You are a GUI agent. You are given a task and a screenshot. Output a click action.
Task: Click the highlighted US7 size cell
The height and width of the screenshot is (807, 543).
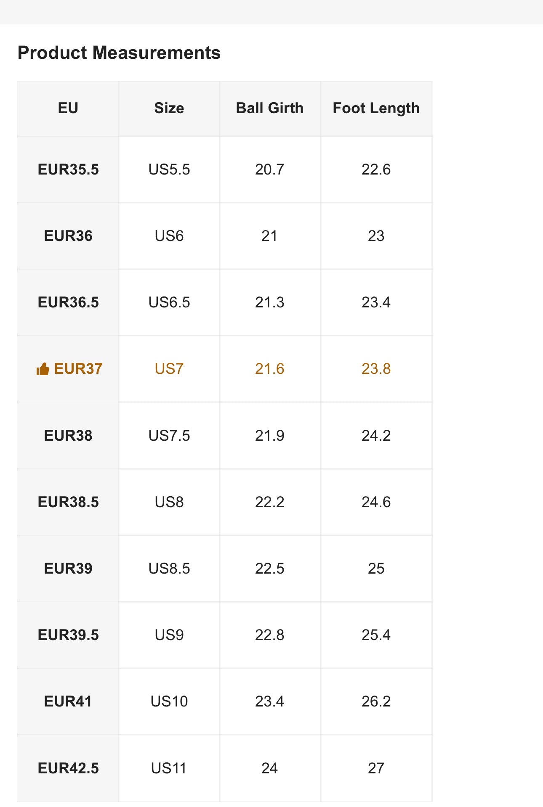169,369
